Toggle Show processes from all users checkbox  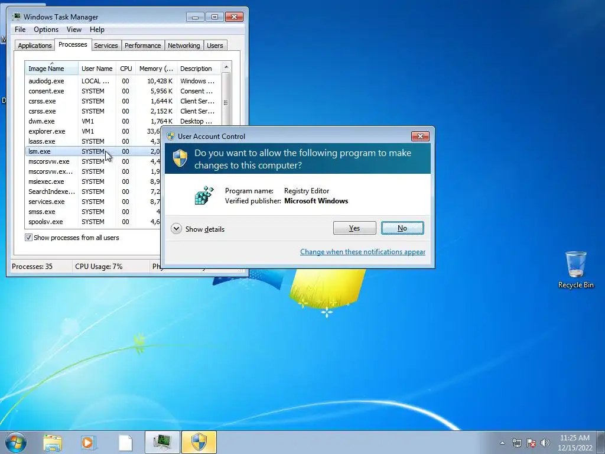28,238
